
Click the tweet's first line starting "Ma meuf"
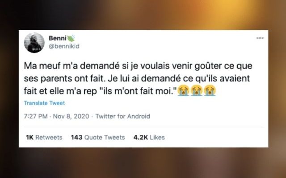click(x=138, y=66)
